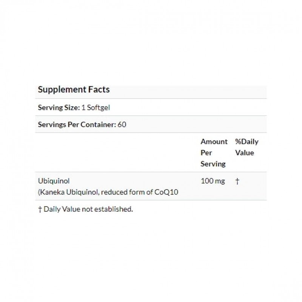Click the Supplement Facts heading
Image resolution: width=302 pixels, height=302 pixels.
(74, 90)
